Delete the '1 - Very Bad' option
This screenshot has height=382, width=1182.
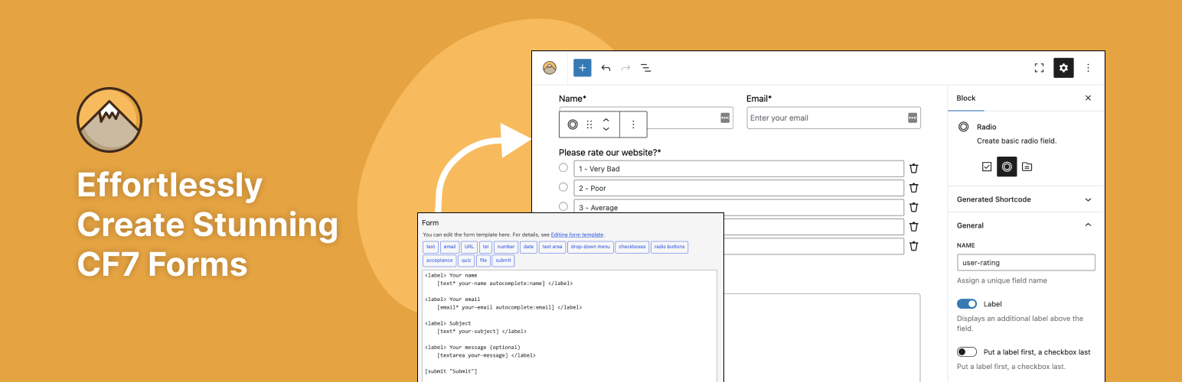point(913,169)
